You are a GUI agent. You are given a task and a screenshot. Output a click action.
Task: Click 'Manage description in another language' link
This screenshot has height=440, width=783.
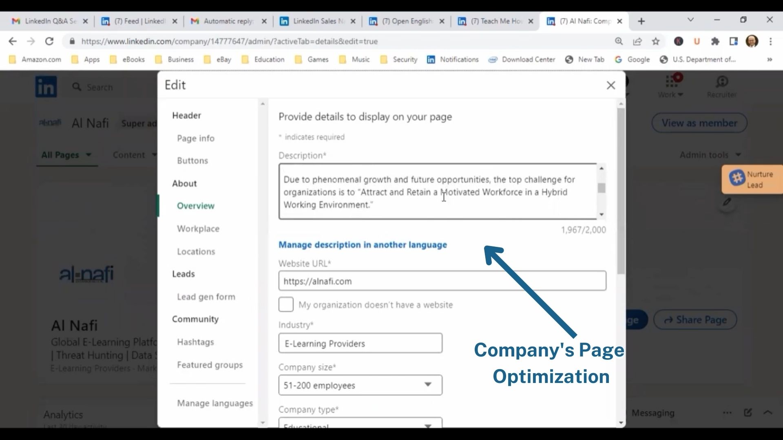(363, 244)
